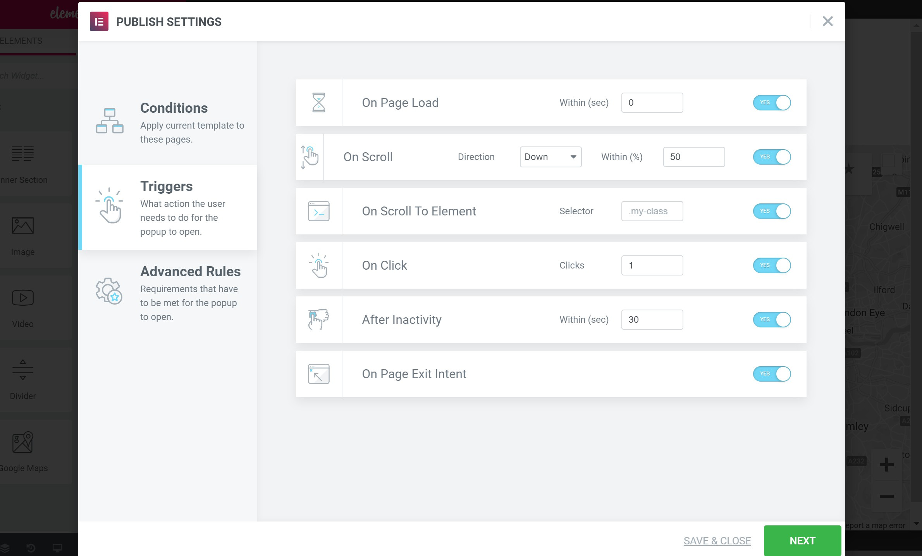Click the On Scroll To Element icon
Image resolution: width=922 pixels, height=556 pixels.
(x=318, y=211)
